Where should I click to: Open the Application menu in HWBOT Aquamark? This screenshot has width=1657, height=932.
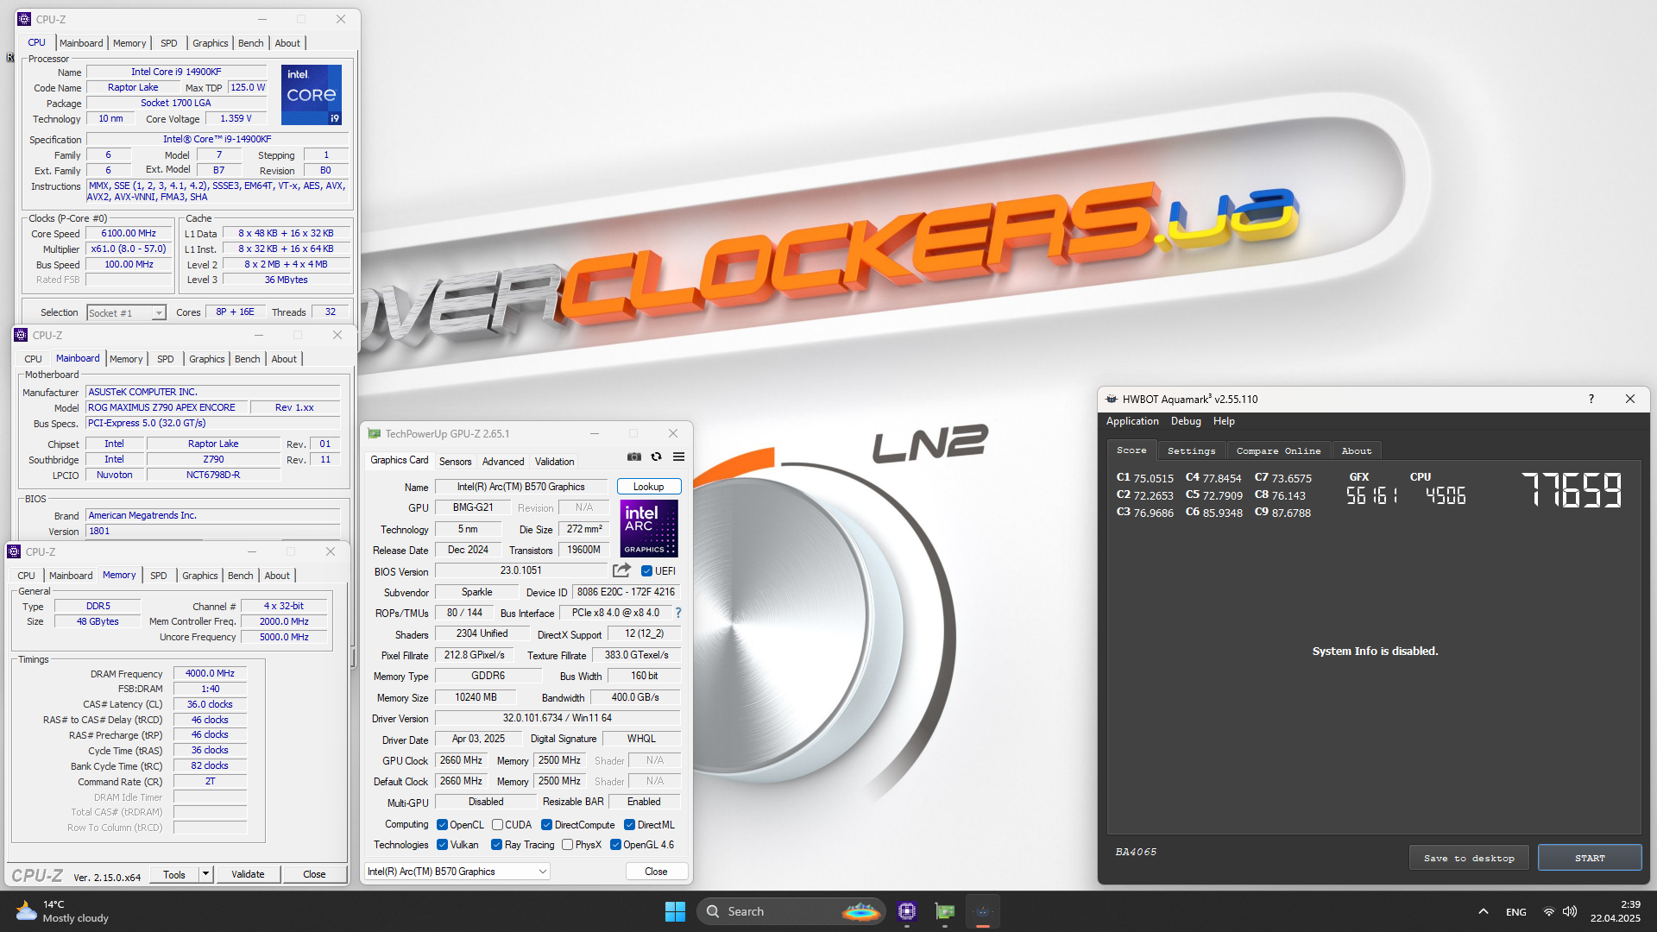(x=1132, y=421)
